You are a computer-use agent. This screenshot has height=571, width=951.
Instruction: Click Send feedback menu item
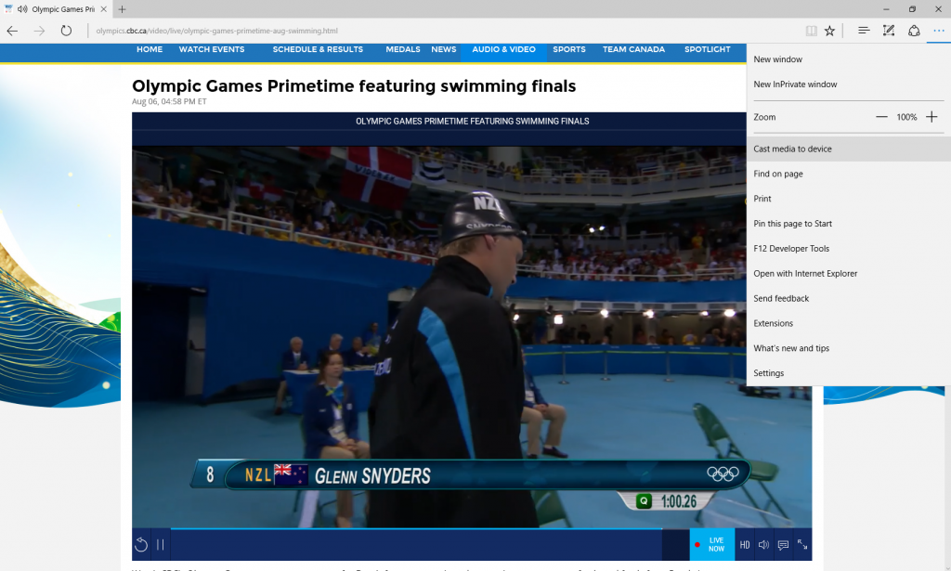[x=849, y=298]
